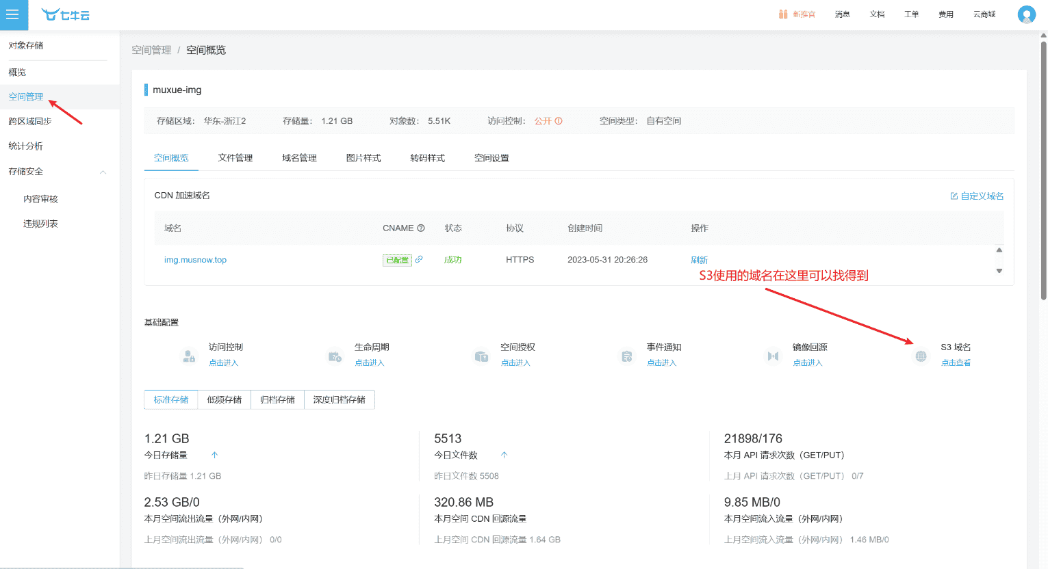Switch to the 文件管理 tab

235,157
